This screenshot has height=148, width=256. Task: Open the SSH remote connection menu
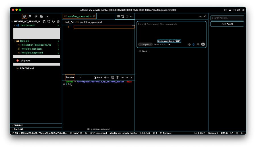[x=40, y=133]
